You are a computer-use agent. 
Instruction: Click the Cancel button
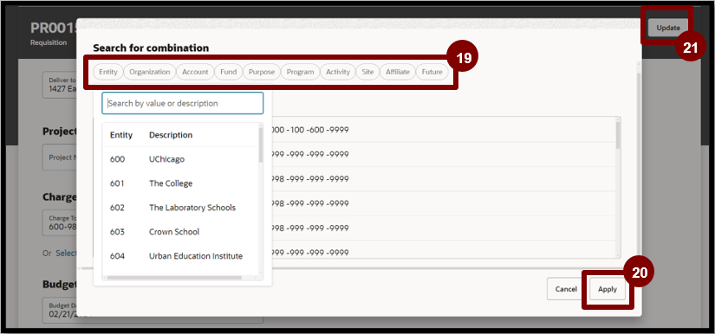(566, 289)
